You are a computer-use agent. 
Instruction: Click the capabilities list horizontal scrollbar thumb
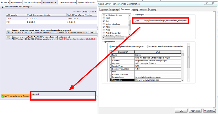point(115,37)
